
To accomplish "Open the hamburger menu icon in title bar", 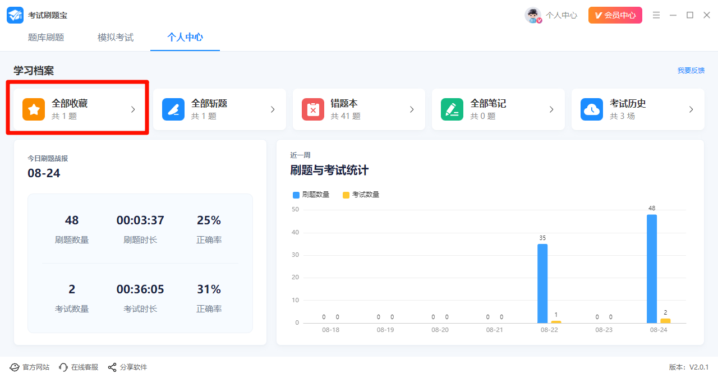I will (x=656, y=15).
